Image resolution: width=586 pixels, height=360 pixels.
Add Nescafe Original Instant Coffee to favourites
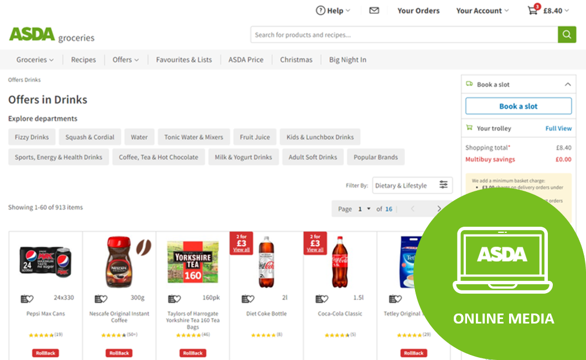101,299
